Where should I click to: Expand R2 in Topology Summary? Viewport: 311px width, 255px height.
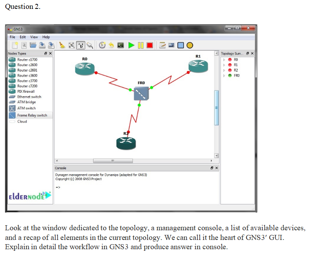point(224,70)
